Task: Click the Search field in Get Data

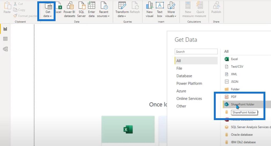Action: pyautogui.click(x=196, y=52)
